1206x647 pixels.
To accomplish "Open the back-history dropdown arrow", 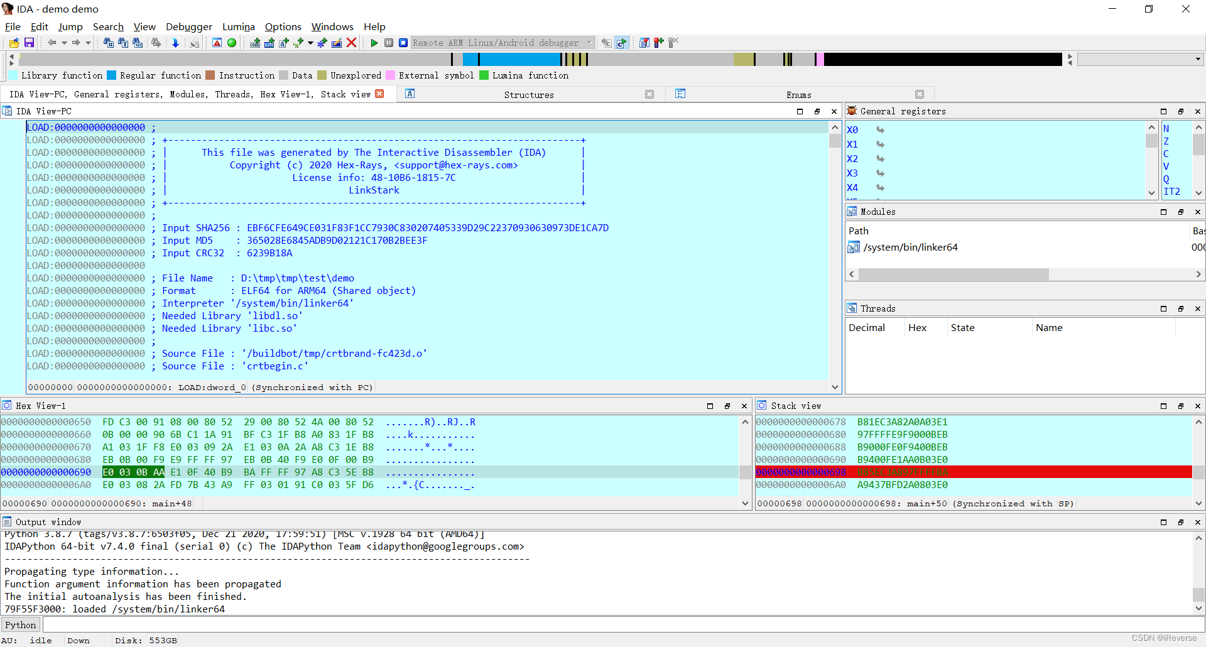I will (x=64, y=43).
